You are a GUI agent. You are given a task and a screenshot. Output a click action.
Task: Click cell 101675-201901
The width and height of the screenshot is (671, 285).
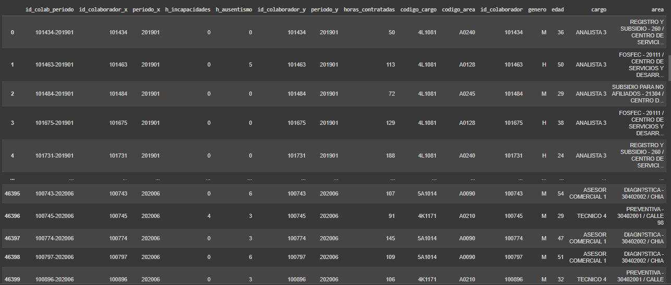55,123
